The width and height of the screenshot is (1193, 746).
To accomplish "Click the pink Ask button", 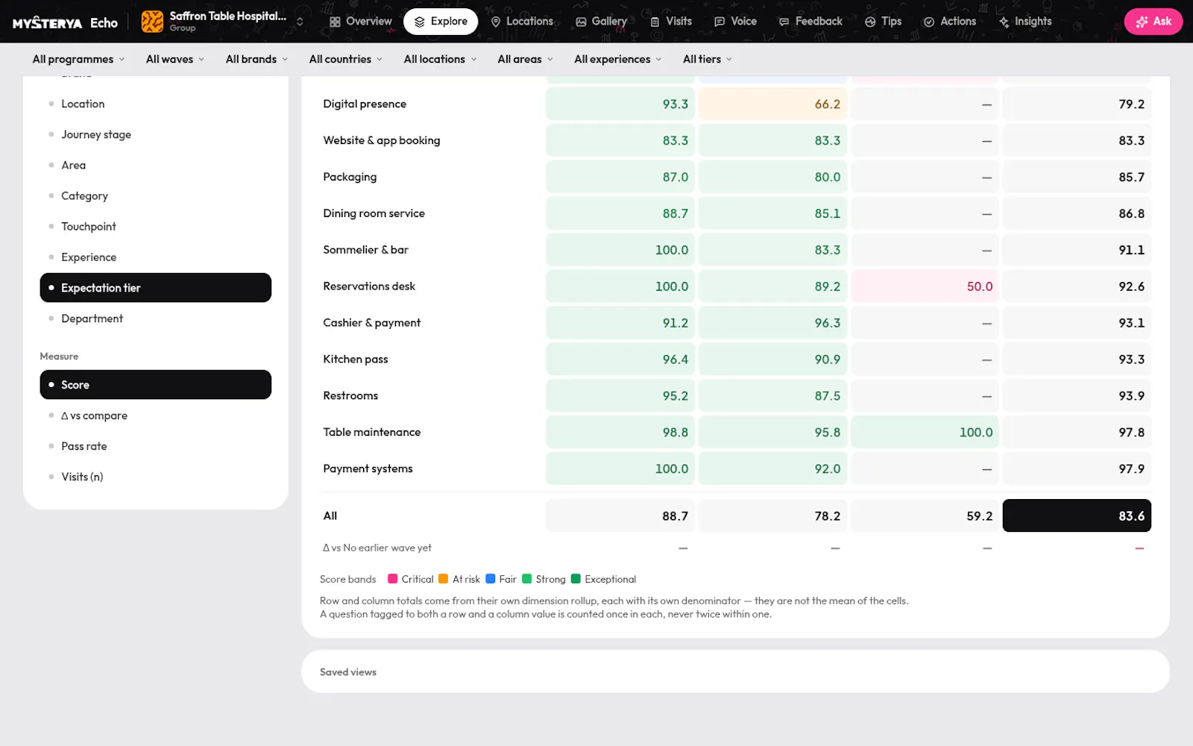I will (x=1153, y=22).
